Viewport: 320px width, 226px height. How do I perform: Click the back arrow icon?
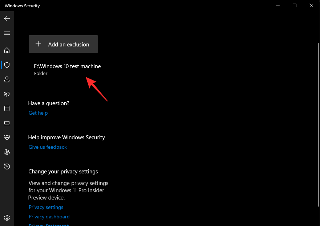[x=7, y=19]
